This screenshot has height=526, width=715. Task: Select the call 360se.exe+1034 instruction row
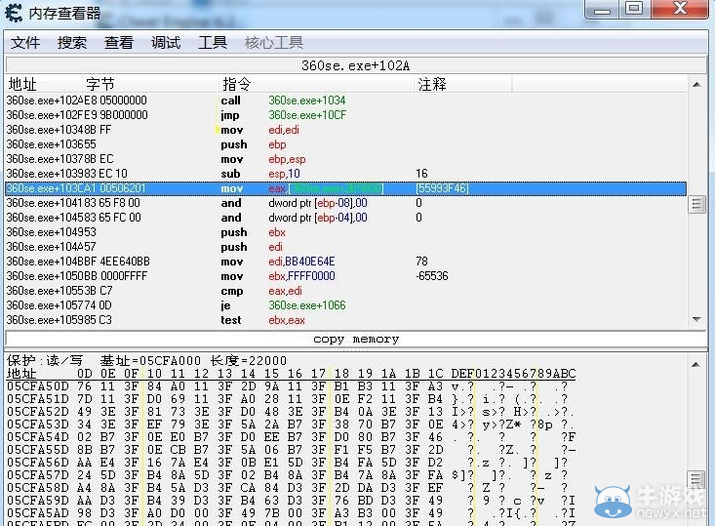[x=345, y=101]
